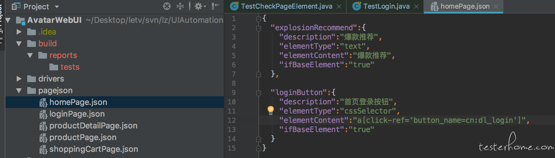555x158 pixels.
Task: Click the scroll-from-source target icon
Action: [x=167, y=6]
